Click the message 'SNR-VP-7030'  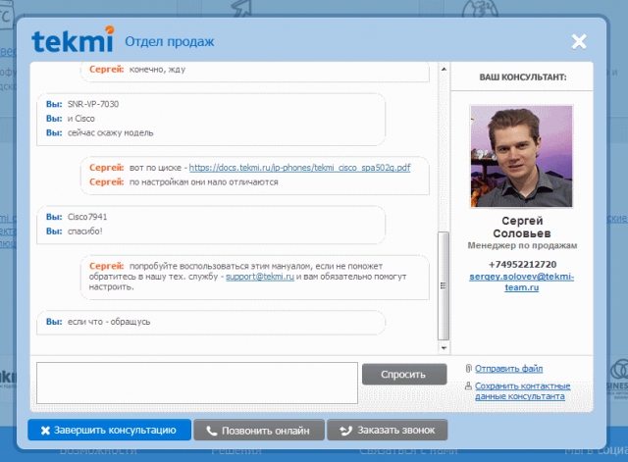point(93,104)
